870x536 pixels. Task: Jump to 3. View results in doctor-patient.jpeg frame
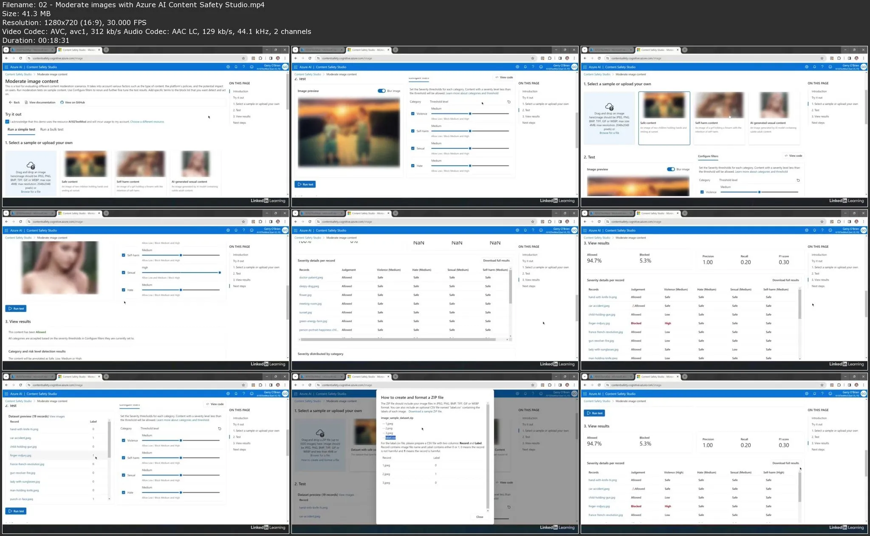[532, 280]
